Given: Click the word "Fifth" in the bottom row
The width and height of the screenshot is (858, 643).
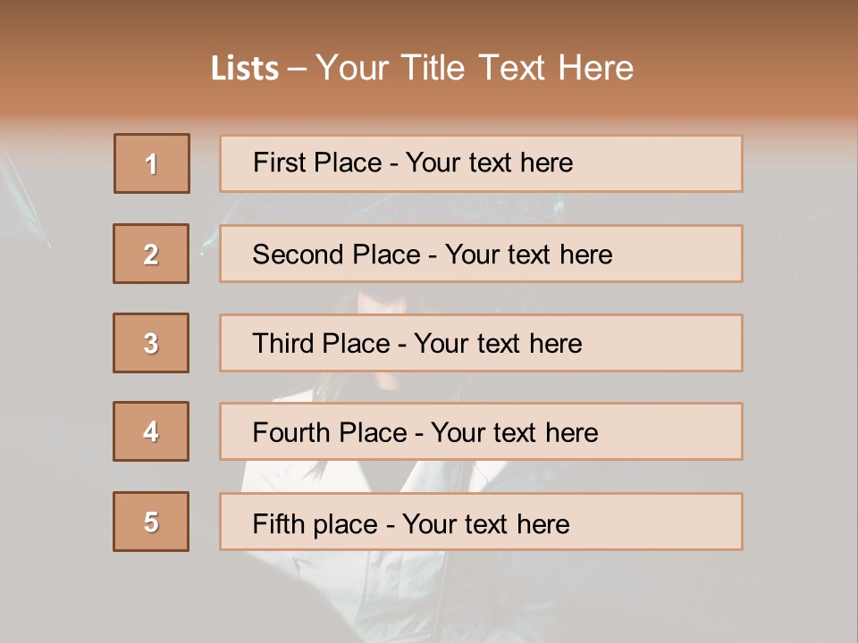Looking at the screenshot, I should click(x=279, y=523).
